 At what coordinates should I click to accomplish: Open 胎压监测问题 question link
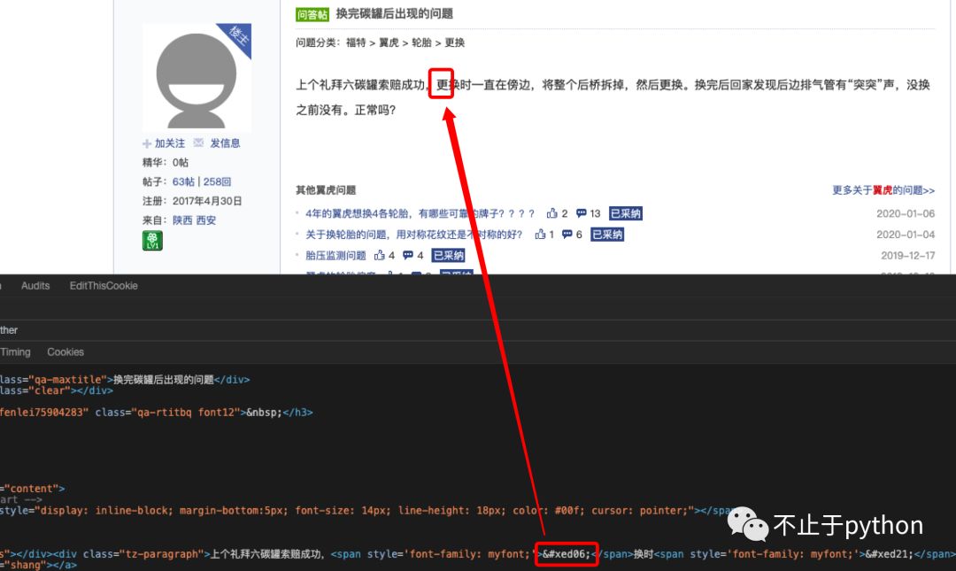(x=335, y=255)
